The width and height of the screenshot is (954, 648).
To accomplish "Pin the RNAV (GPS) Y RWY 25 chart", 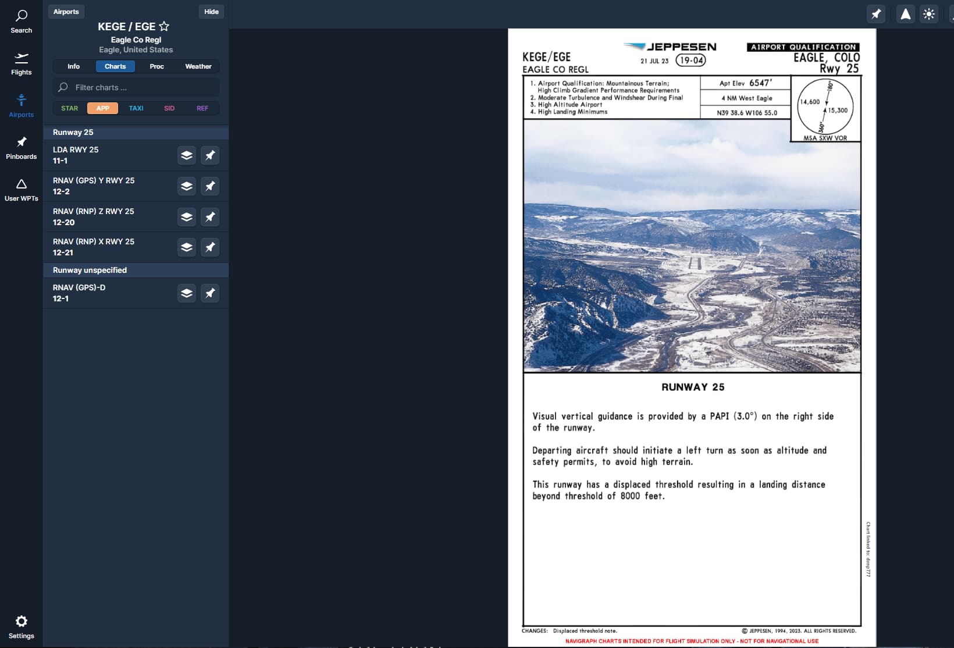I will (x=210, y=186).
